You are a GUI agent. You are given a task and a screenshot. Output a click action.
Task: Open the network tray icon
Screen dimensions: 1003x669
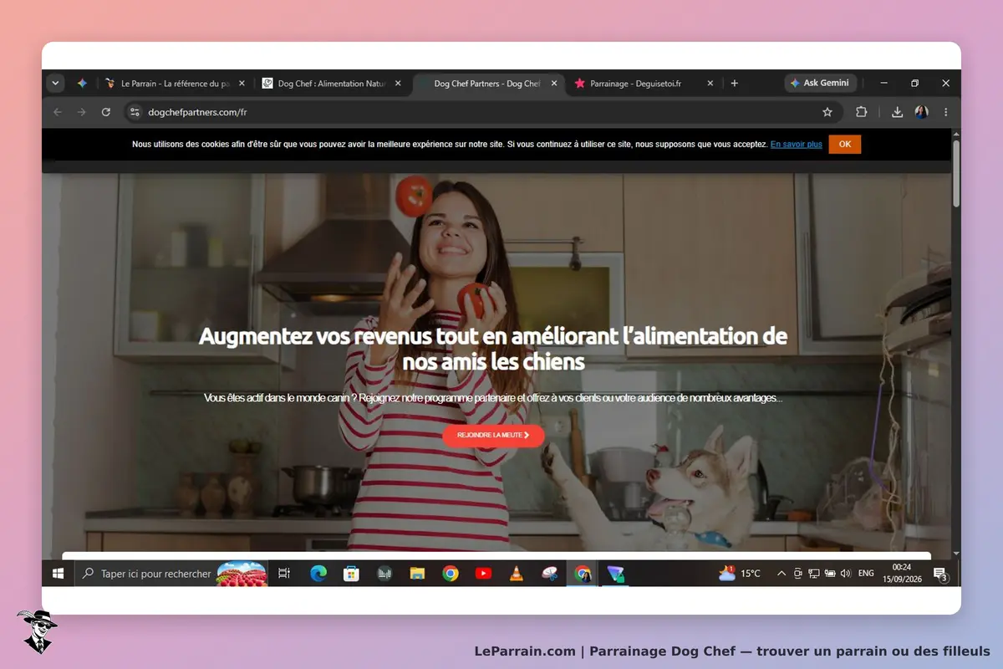(x=813, y=574)
